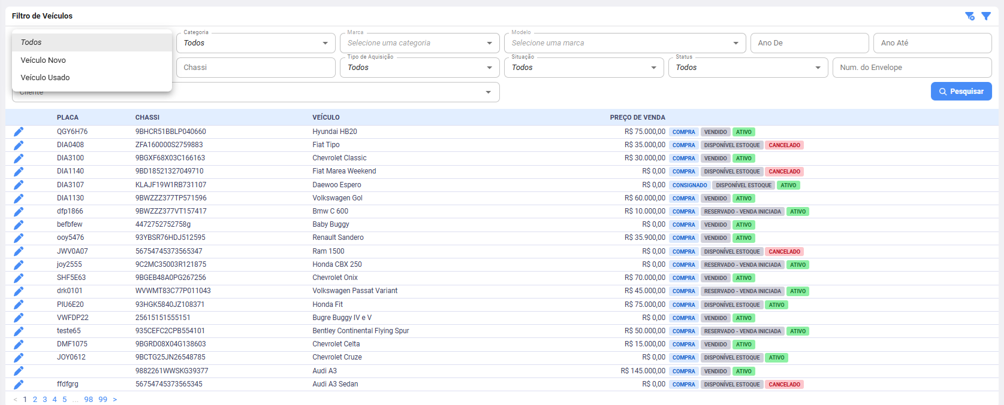Image resolution: width=1004 pixels, height=405 pixels.
Task: Open edit pencil for plate DIA0408
Action: 19,145
